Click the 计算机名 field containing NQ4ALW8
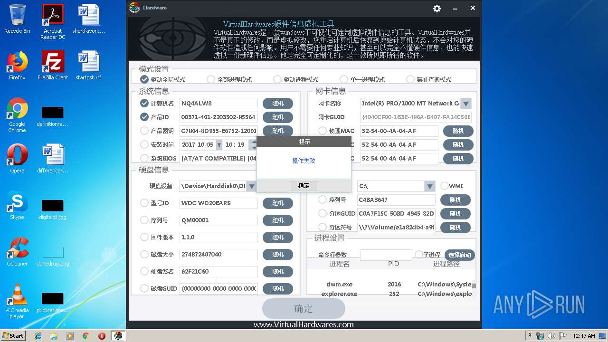The width and height of the screenshot is (608, 342). (x=218, y=104)
